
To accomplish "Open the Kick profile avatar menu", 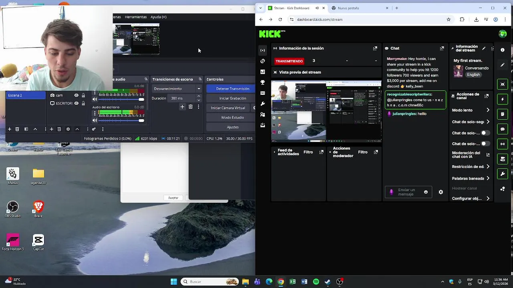I will pos(503,34).
